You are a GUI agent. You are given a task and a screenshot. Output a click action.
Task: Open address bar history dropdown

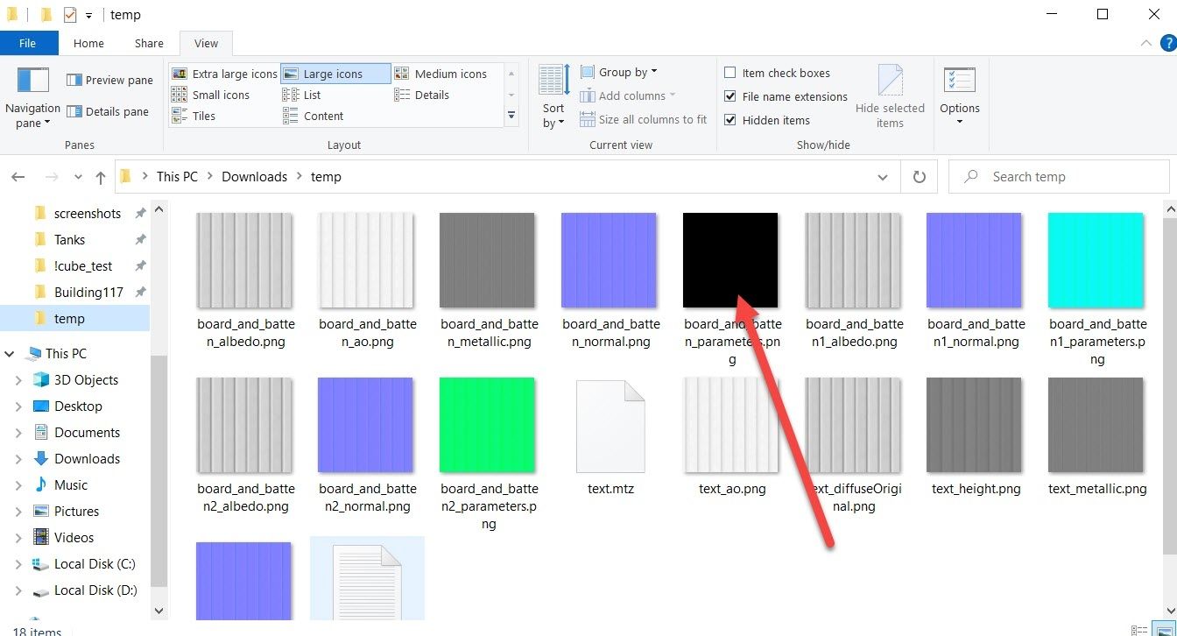(882, 177)
